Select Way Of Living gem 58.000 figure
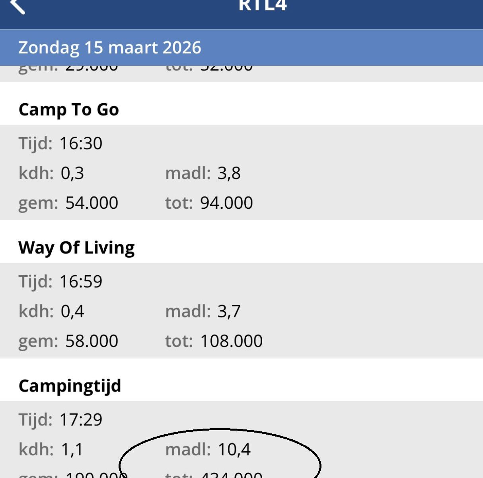The image size is (483, 478). (x=92, y=341)
